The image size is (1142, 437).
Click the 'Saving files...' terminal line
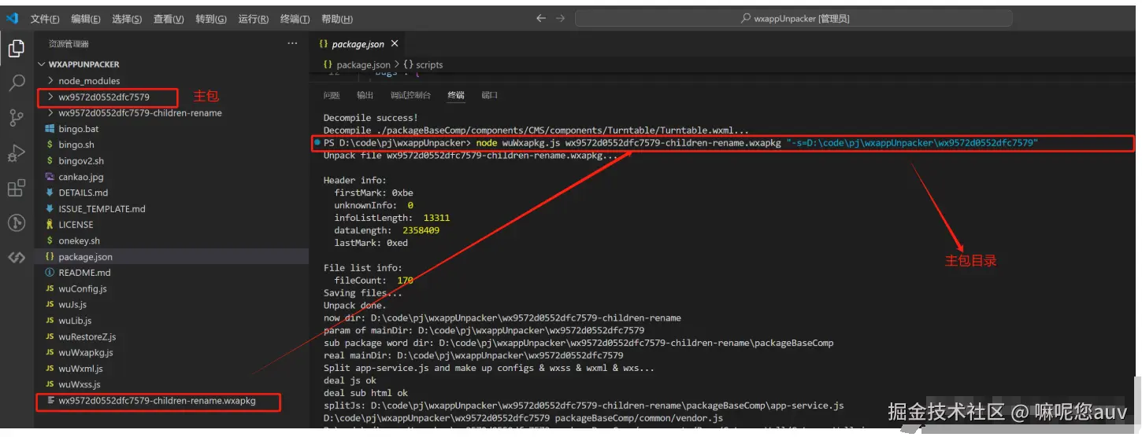(x=362, y=293)
